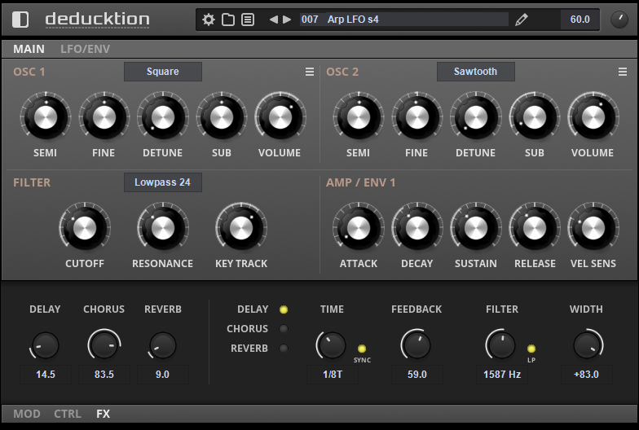Screen dimensions: 639x430
Task: Toggle the delay SYNC LED
Action: coord(362,349)
